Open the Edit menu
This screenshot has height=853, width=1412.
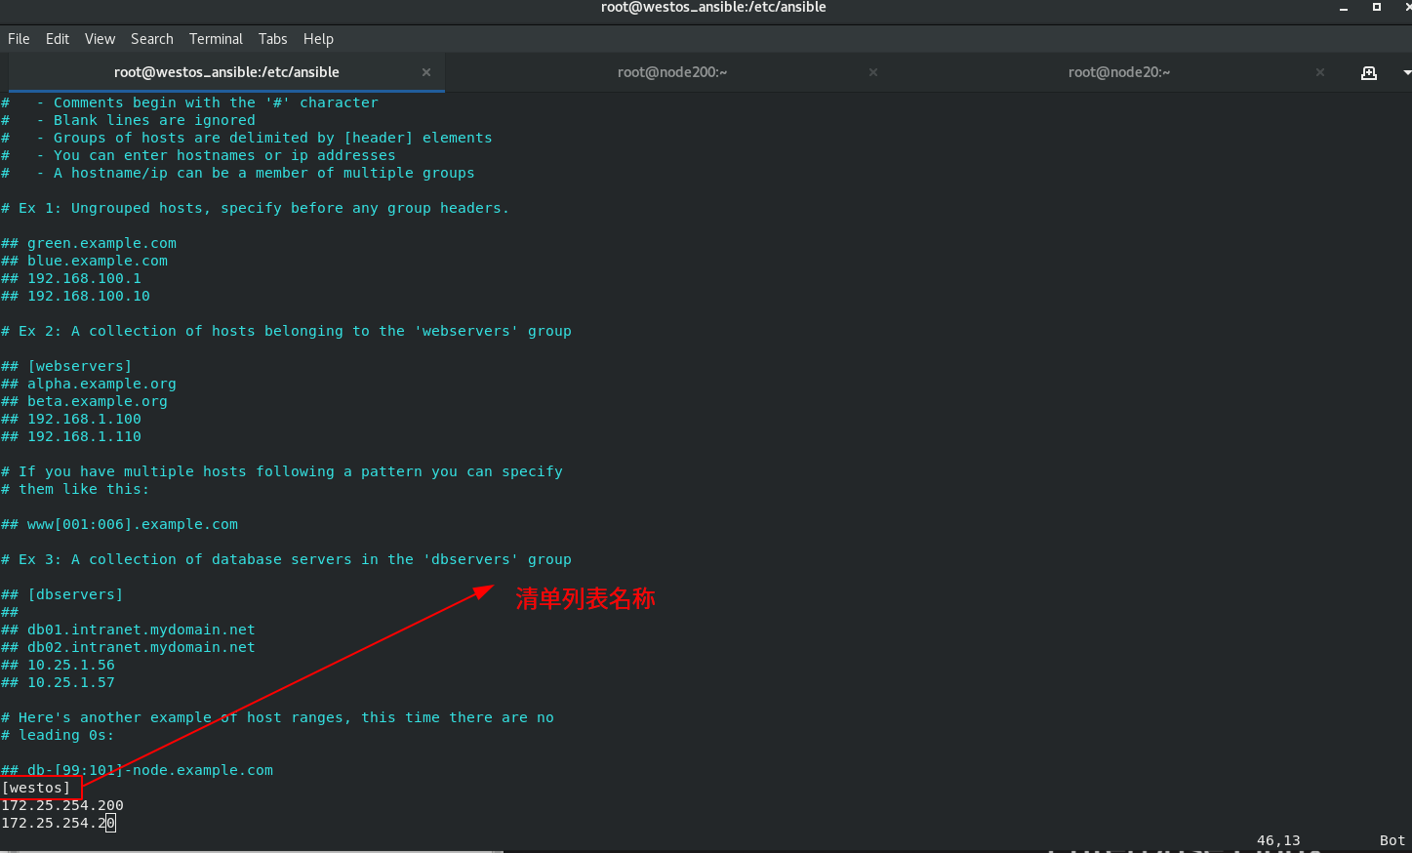tap(58, 39)
